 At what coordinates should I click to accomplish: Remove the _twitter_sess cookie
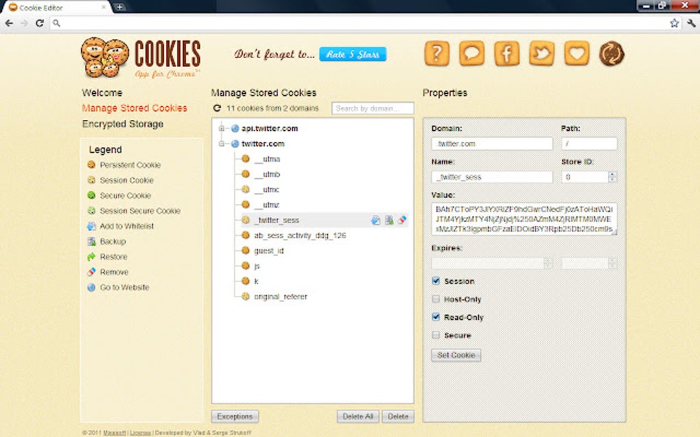click(404, 221)
